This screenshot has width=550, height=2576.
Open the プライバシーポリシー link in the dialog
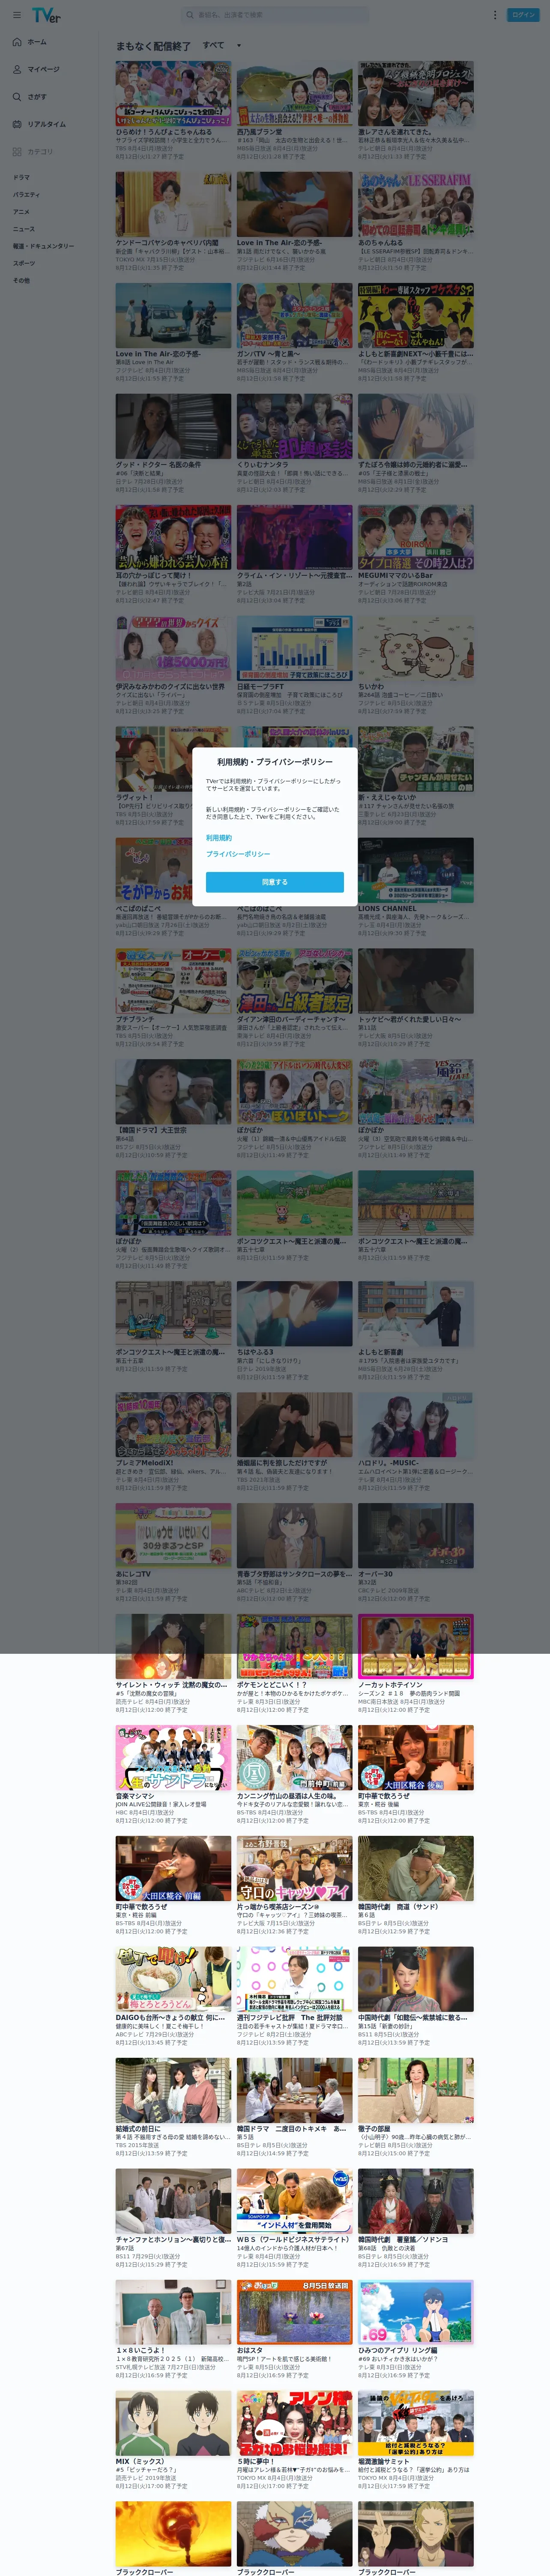(x=238, y=854)
